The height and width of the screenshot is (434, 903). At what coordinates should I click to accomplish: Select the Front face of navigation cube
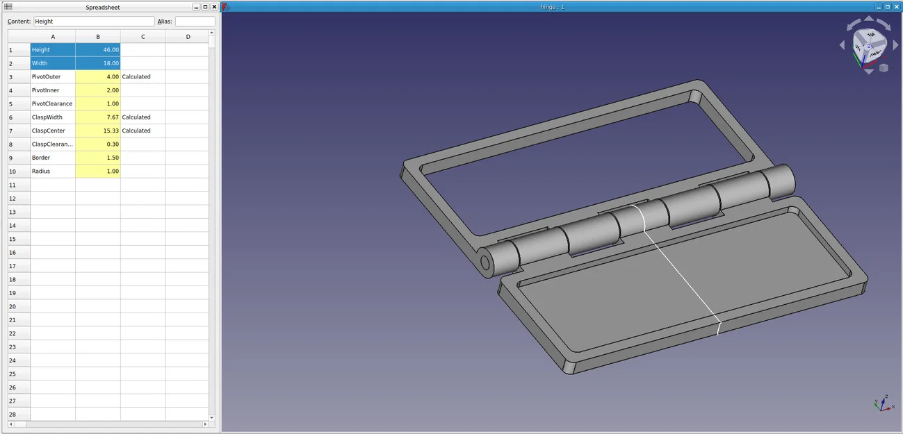876,54
